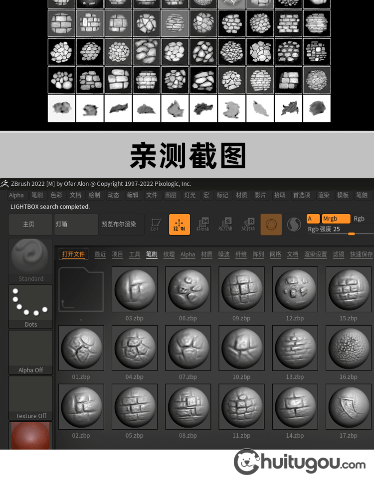This screenshot has height=478, width=374.
Task: Adjust the Rgb intensity slider
Action: pos(340,230)
